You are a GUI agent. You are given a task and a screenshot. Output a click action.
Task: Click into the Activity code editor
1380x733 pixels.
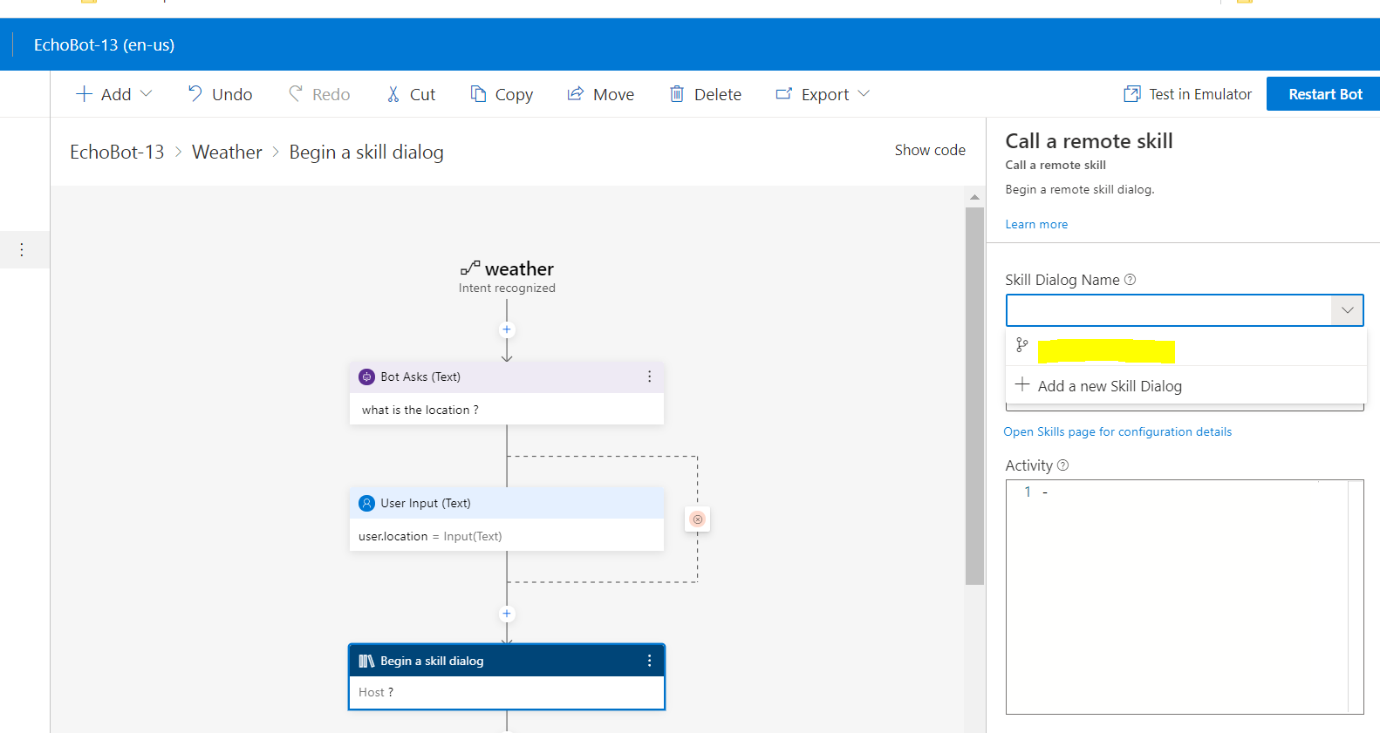tap(1185, 597)
